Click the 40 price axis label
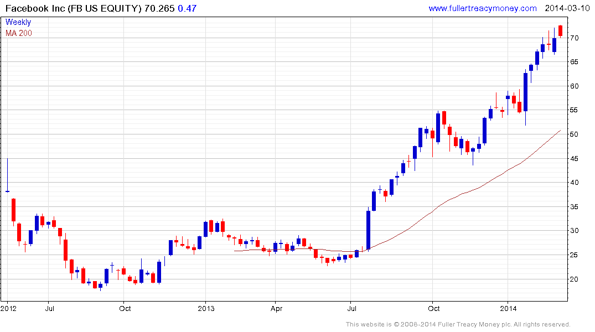The image size is (595, 332). [x=574, y=183]
